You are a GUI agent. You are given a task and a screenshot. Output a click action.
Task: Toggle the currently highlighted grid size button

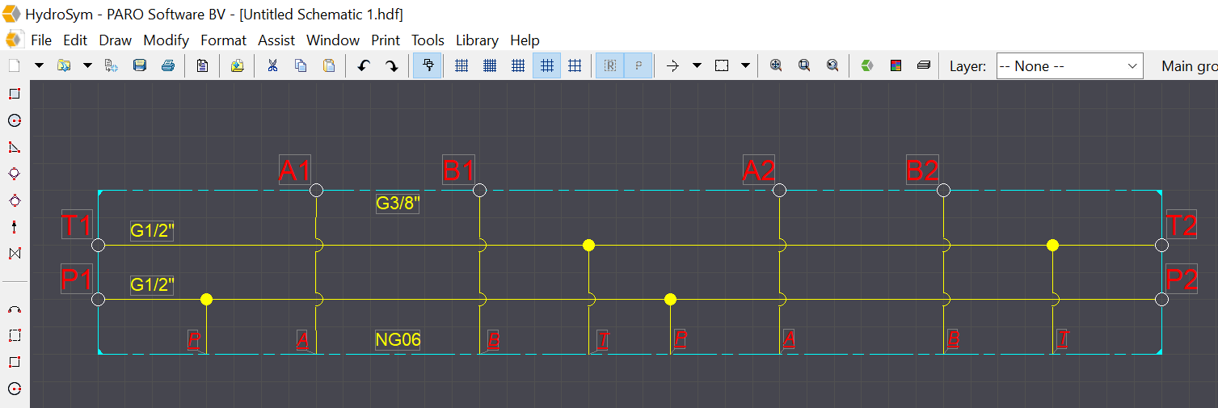point(546,66)
